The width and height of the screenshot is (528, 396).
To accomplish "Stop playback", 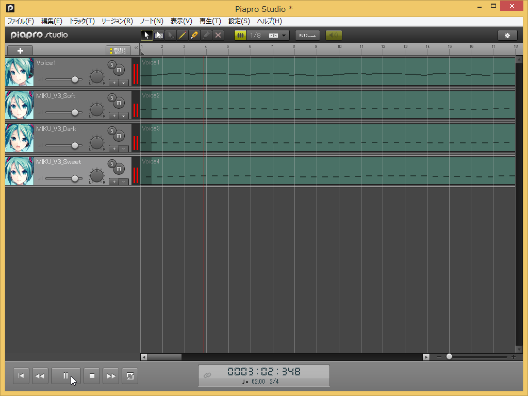I will point(92,376).
